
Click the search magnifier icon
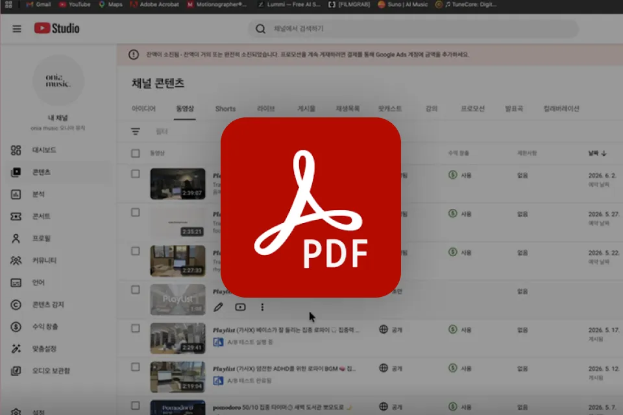pos(260,29)
